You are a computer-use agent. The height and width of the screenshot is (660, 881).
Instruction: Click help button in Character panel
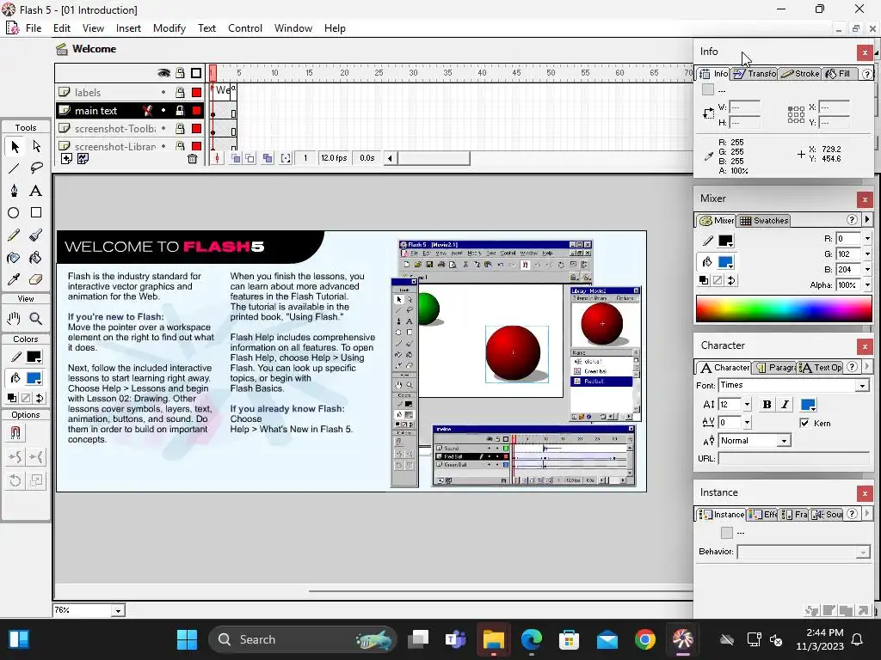tap(852, 367)
